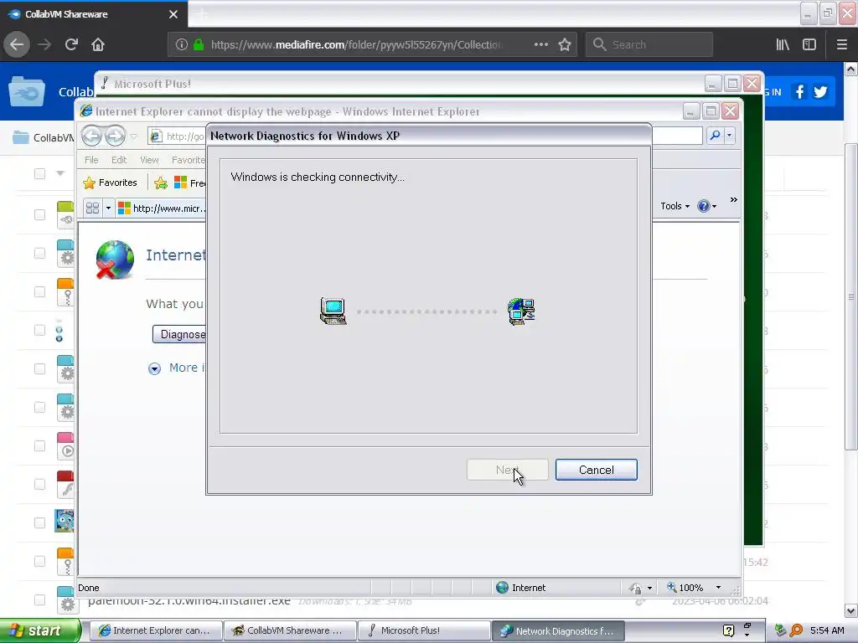Click Internet zone status bar entry
Viewport: 858px width, 643px height.
(x=521, y=587)
